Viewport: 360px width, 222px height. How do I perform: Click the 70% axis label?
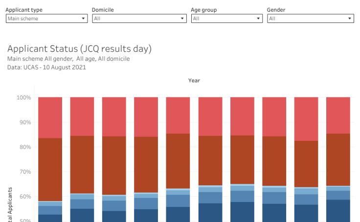[25, 172]
